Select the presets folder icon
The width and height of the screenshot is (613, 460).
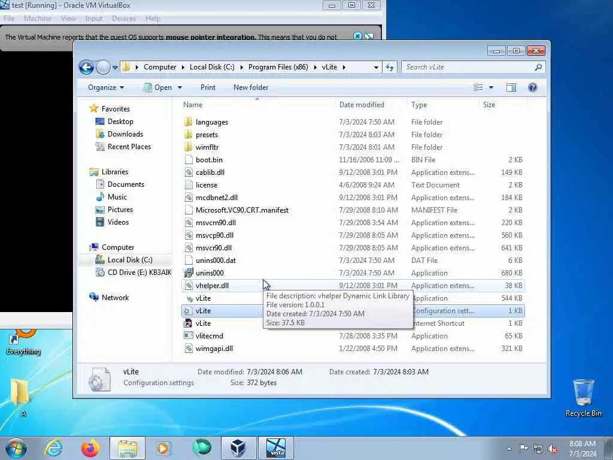[x=189, y=134]
